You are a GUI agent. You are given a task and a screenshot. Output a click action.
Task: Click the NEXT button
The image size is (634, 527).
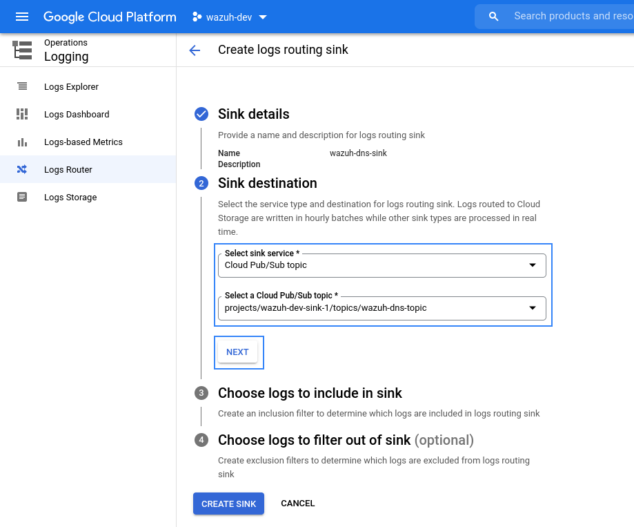click(237, 352)
